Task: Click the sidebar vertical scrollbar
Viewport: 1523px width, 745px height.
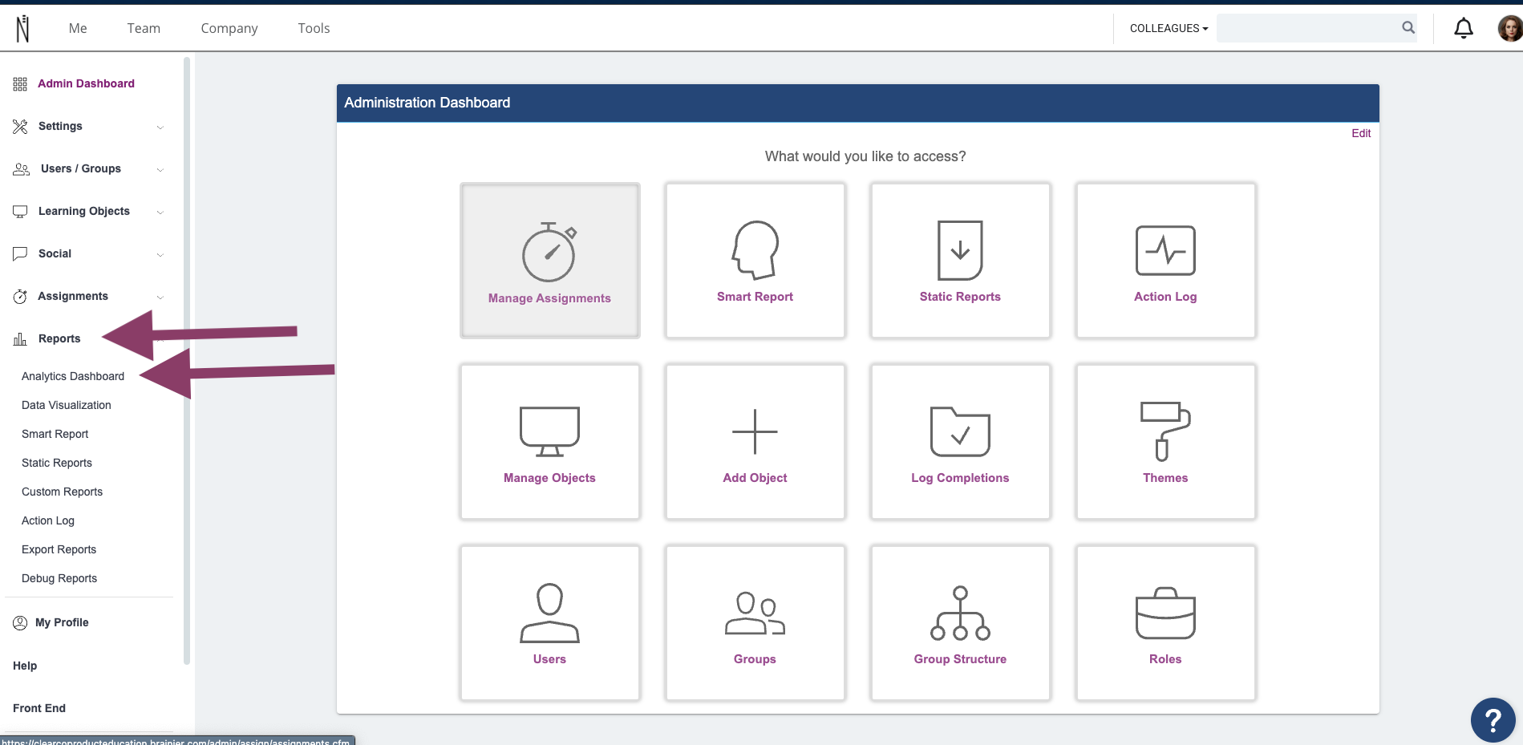Action: coord(187,361)
